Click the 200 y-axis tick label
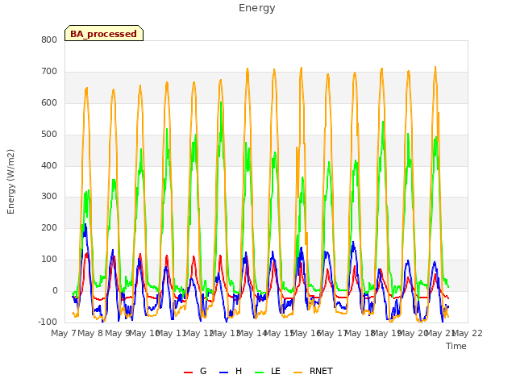The width and height of the screenshot is (516, 387). (49, 227)
